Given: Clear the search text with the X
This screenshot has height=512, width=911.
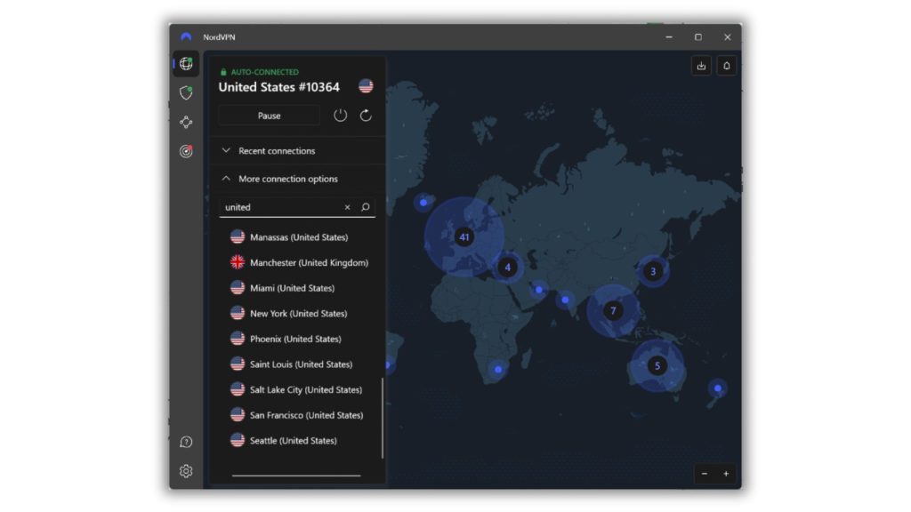Looking at the screenshot, I should pos(348,207).
